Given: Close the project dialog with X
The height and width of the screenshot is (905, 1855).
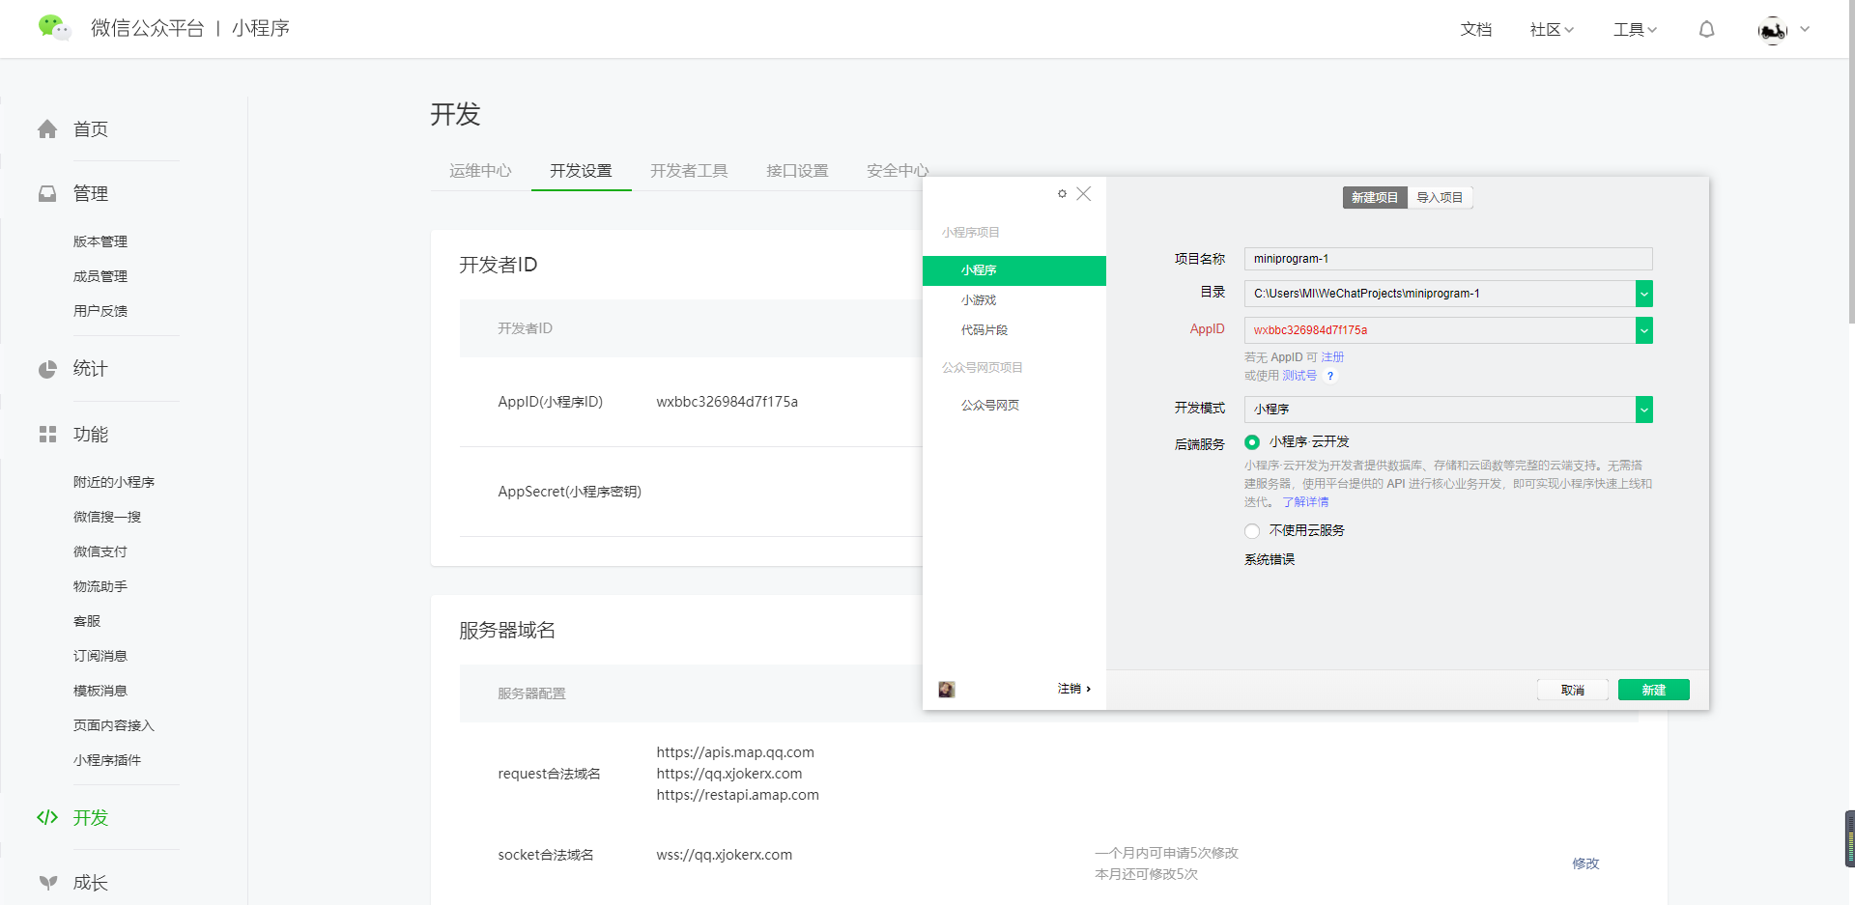Looking at the screenshot, I should click(x=1084, y=194).
